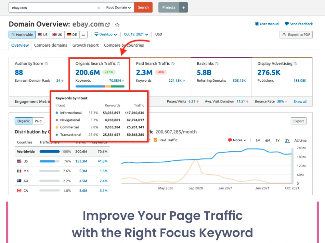Click Organic Search Traffic info icon
The width and height of the screenshot is (325, 243).
pyautogui.click(x=119, y=64)
